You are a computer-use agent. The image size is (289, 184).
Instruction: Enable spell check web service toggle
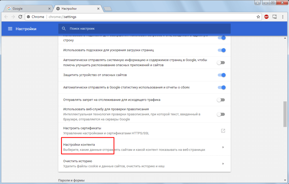(221, 114)
